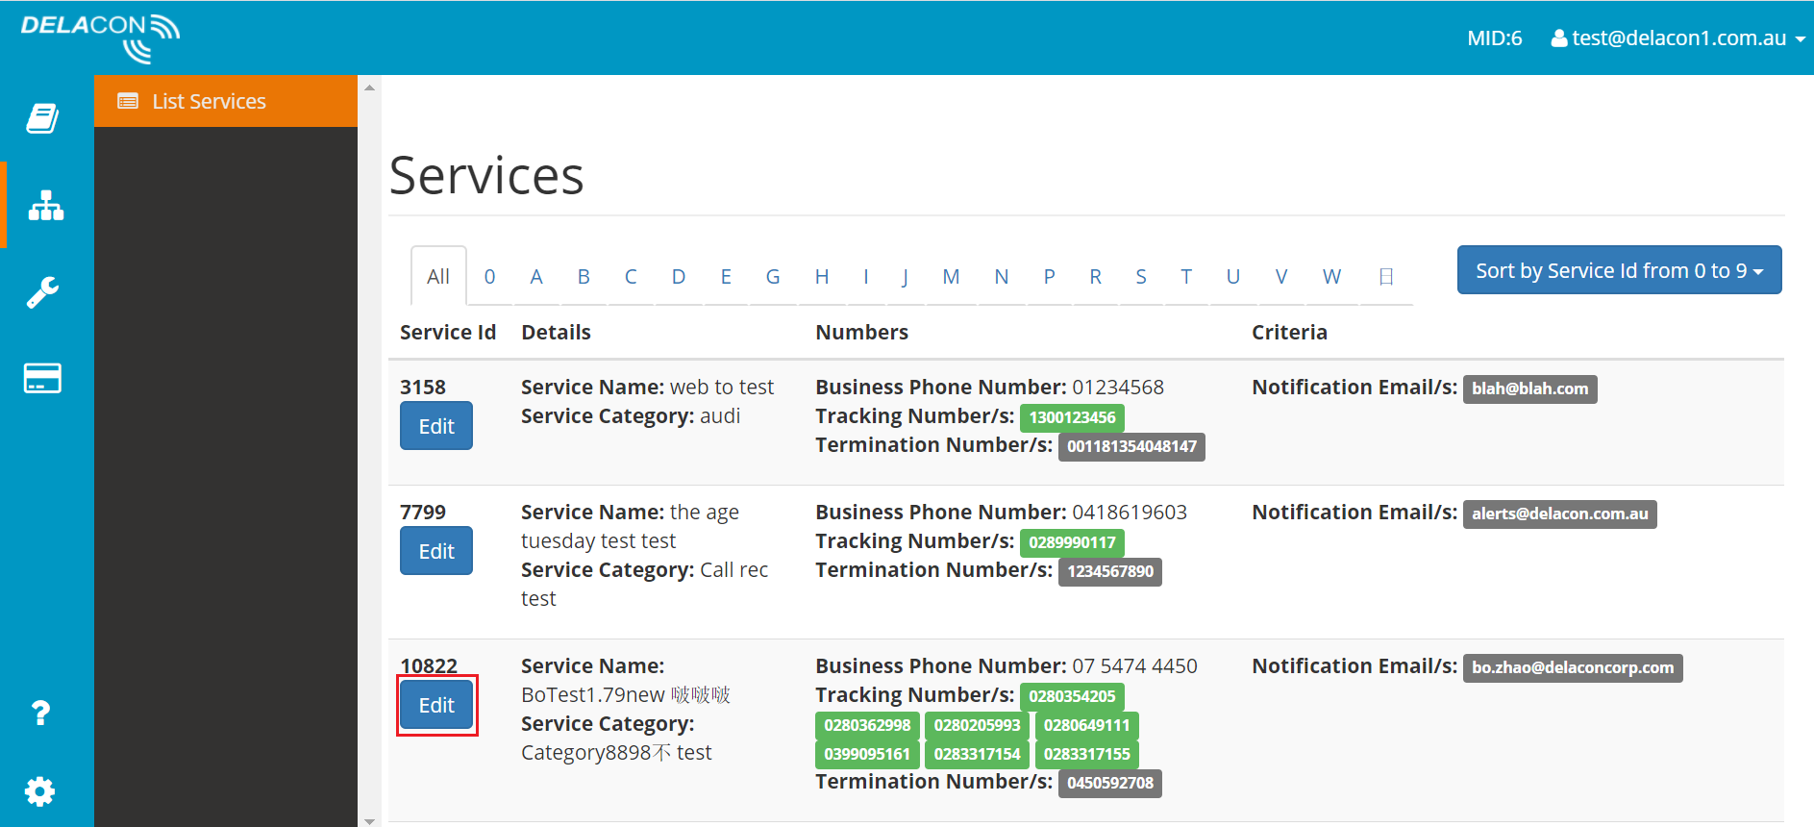Select the All tab
Viewport: 1814px width, 827px height.
(438, 277)
